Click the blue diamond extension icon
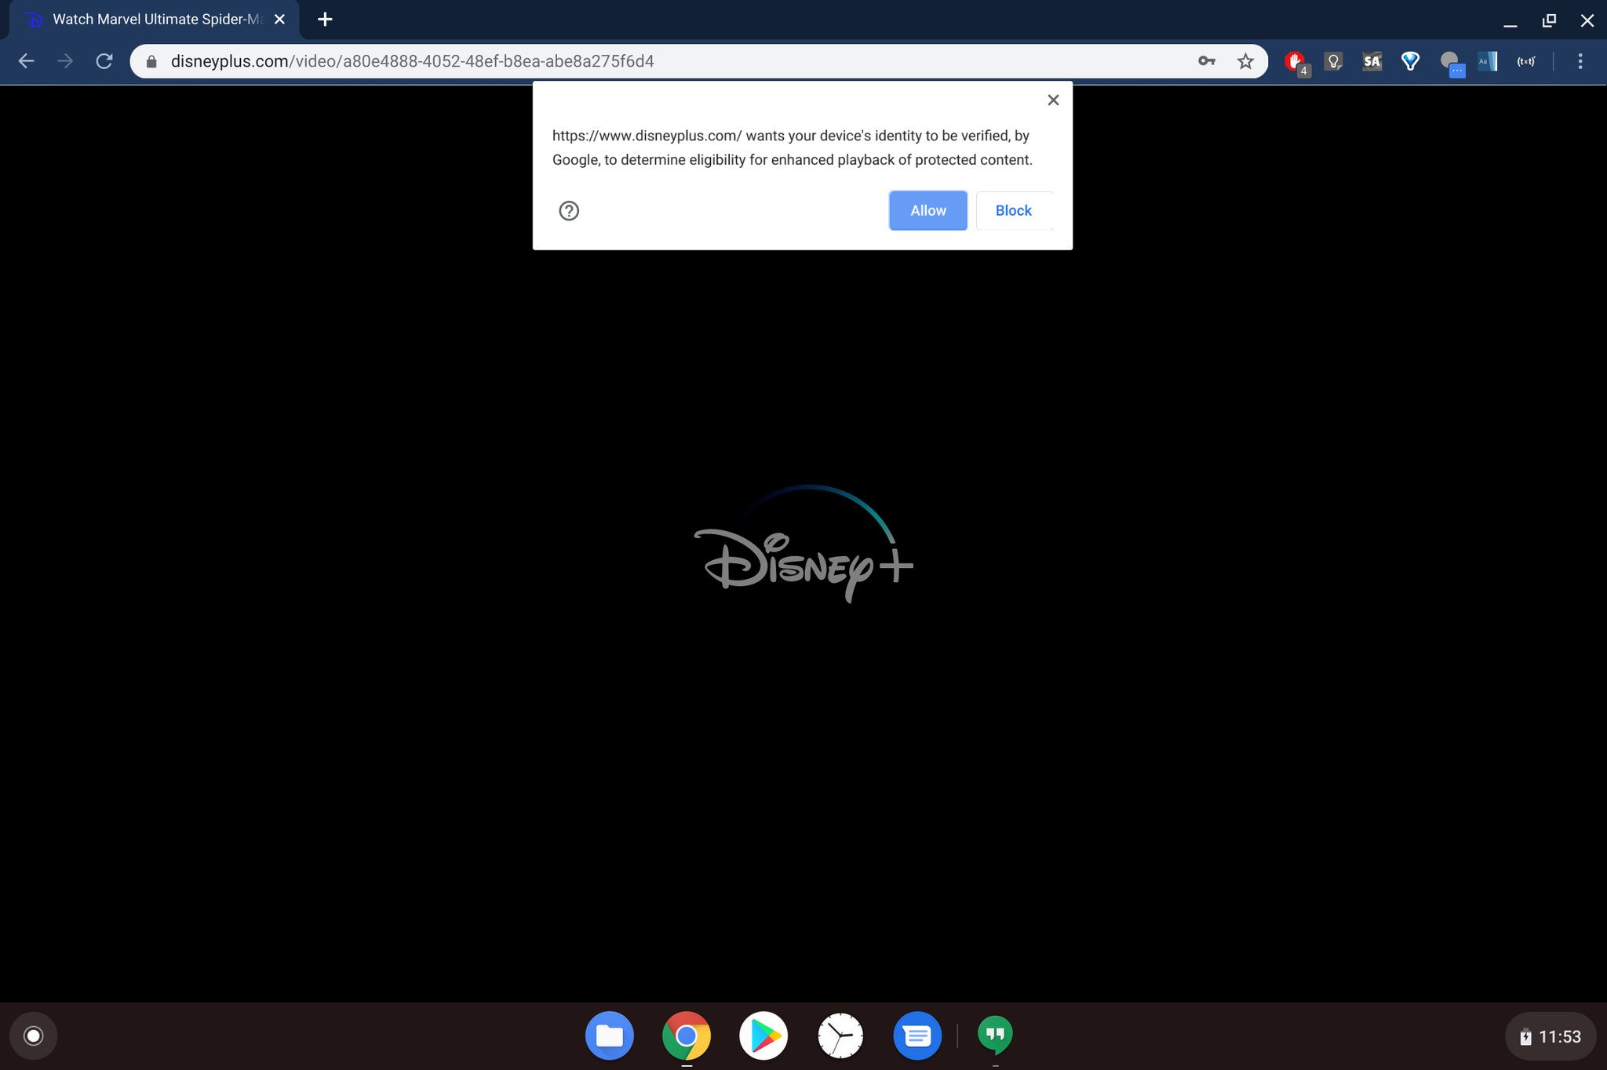This screenshot has width=1607, height=1070. (x=1410, y=61)
